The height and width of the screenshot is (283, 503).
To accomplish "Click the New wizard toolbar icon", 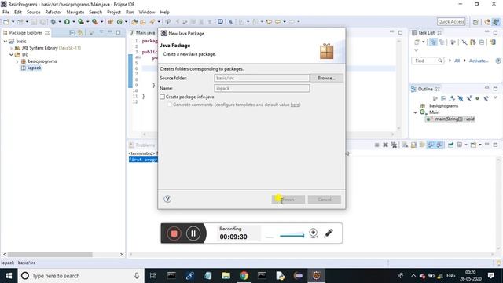I will point(6,21).
